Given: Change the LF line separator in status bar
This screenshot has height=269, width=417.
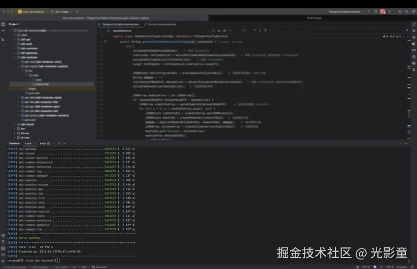Looking at the screenshot, I should [381, 267].
